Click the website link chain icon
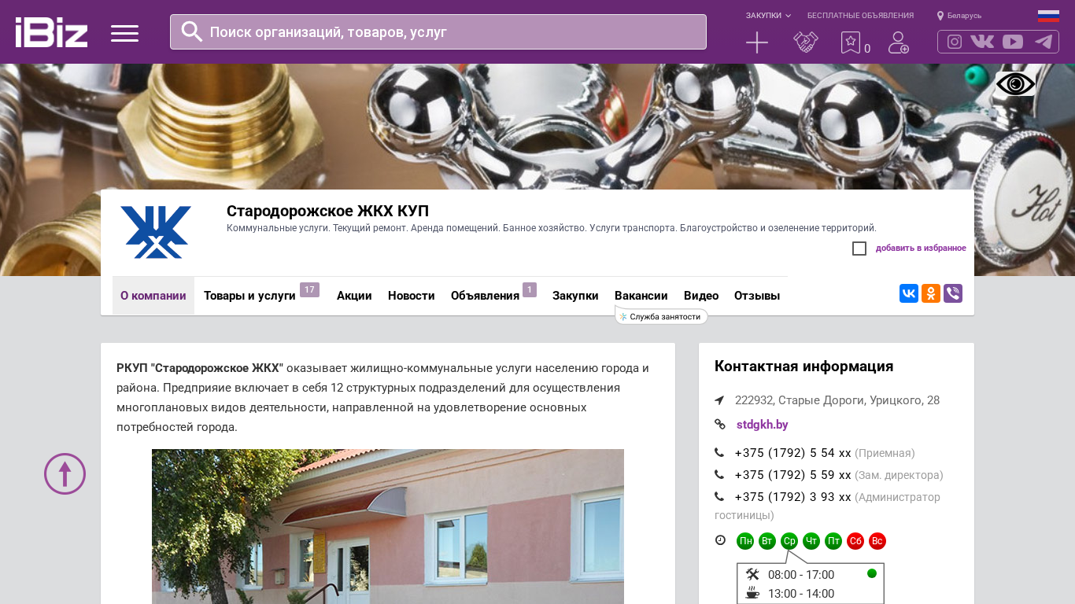 (x=720, y=425)
